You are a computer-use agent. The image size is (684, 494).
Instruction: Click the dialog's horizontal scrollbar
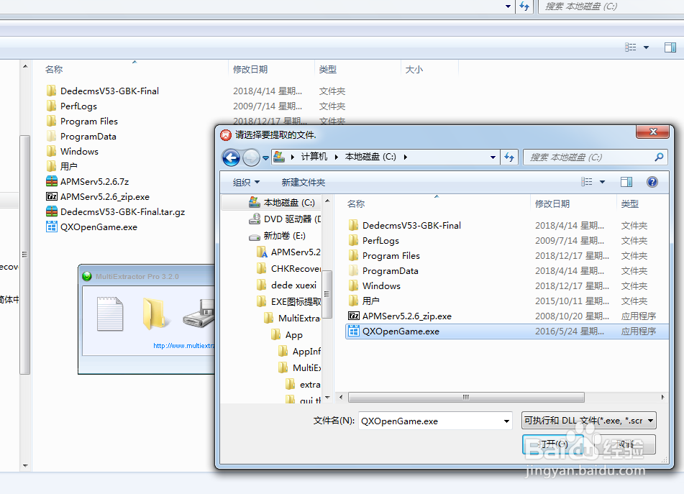466,397
